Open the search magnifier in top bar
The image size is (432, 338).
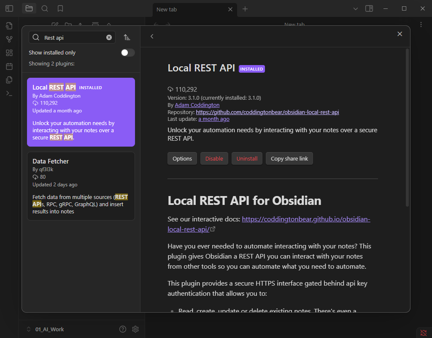[45, 8]
